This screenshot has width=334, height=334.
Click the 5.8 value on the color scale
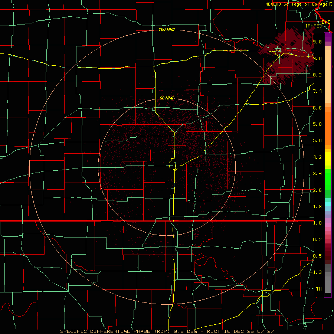coord(317,124)
